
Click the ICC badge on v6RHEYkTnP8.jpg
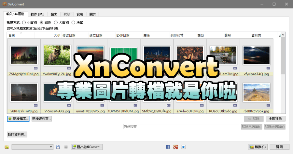(x=36, y=105)
